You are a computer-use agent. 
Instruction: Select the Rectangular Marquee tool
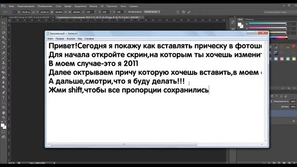(x=4, y=28)
